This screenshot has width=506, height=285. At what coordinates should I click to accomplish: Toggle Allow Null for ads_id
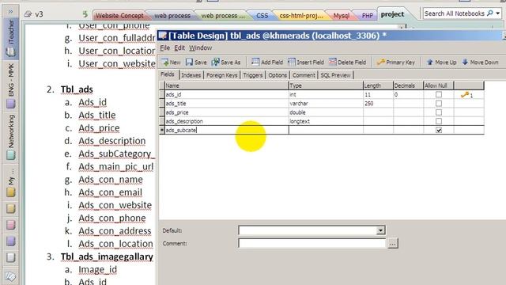click(x=439, y=94)
